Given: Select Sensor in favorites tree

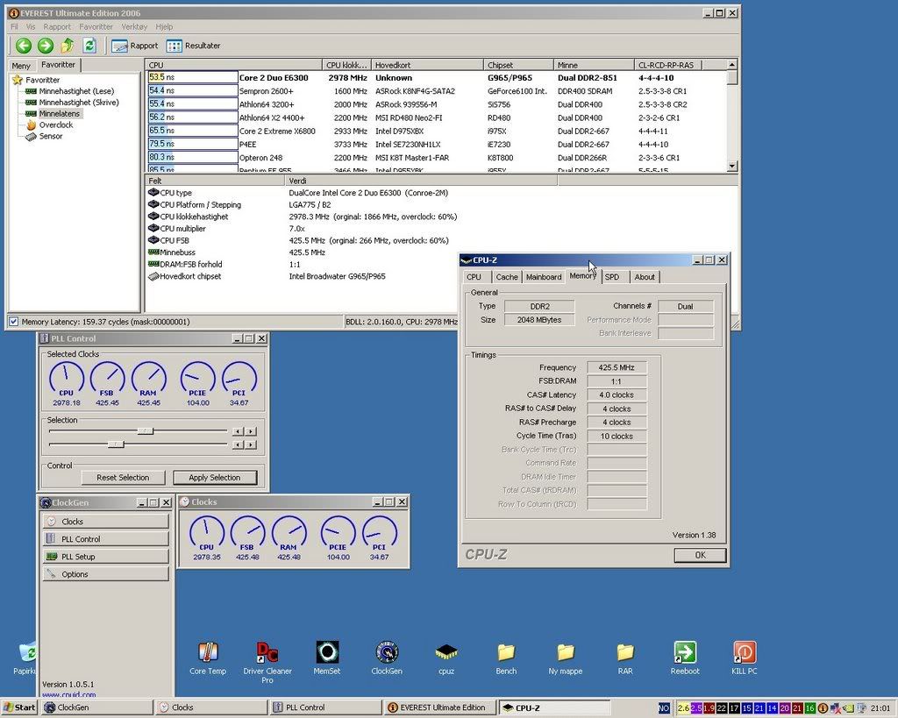Looking at the screenshot, I should pyautogui.click(x=50, y=136).
